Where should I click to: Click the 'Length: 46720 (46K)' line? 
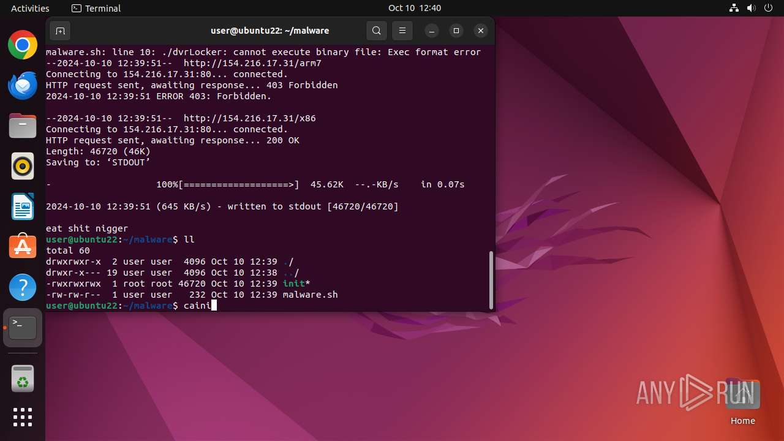pos(98,151)
